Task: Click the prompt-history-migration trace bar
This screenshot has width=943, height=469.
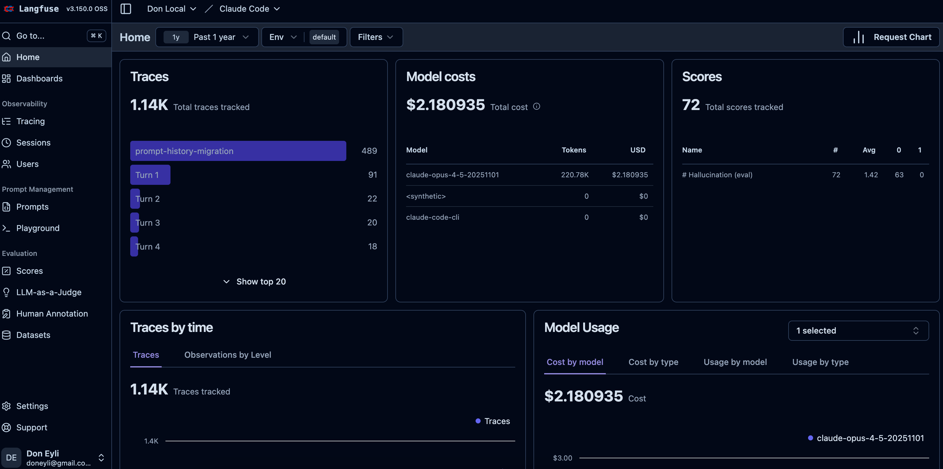Action: point(238,151)
